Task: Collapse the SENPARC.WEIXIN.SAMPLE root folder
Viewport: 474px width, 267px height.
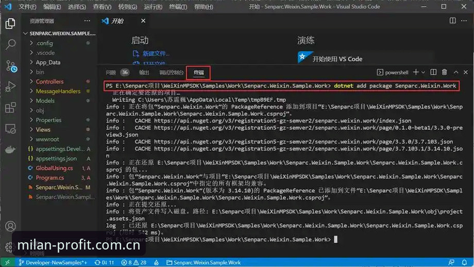Action: pos(59,33)
